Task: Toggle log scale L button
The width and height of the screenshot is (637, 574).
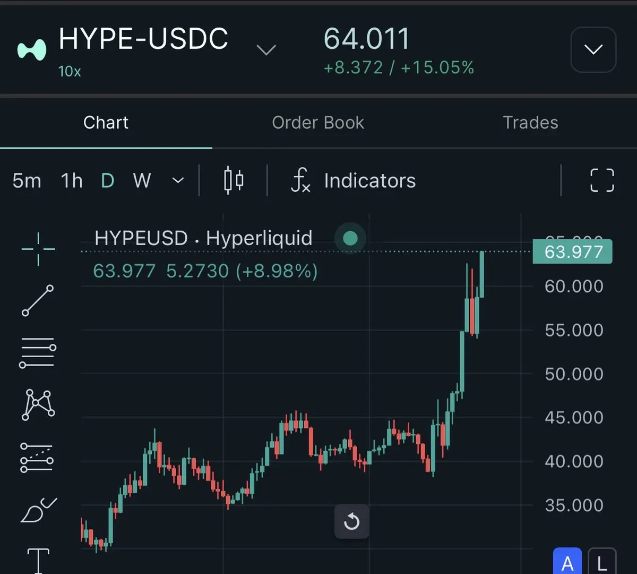Action: pos(602,562)
